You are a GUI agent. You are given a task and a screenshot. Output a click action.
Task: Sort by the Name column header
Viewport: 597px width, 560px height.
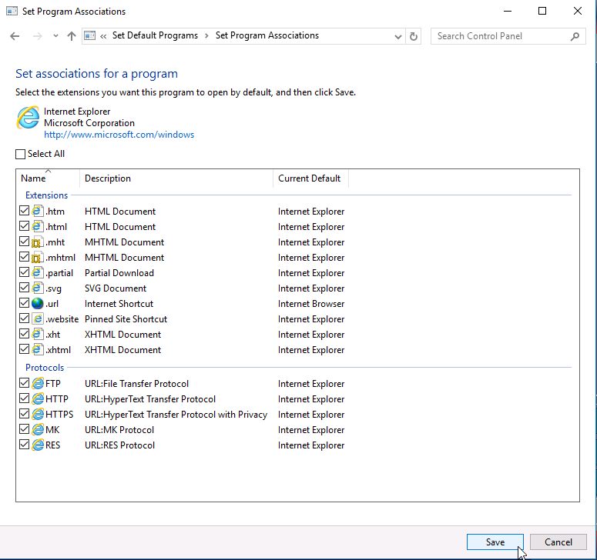tap(48, 178)
